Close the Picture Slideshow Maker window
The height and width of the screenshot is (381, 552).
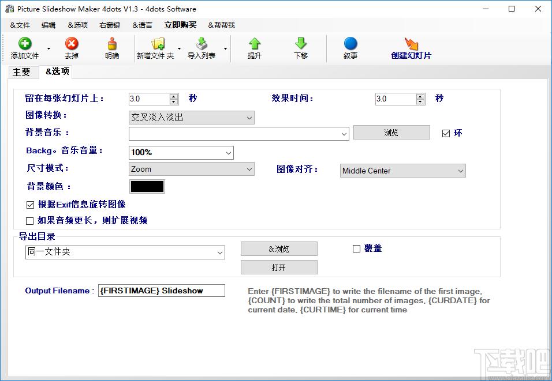click(x=538, y=9)
